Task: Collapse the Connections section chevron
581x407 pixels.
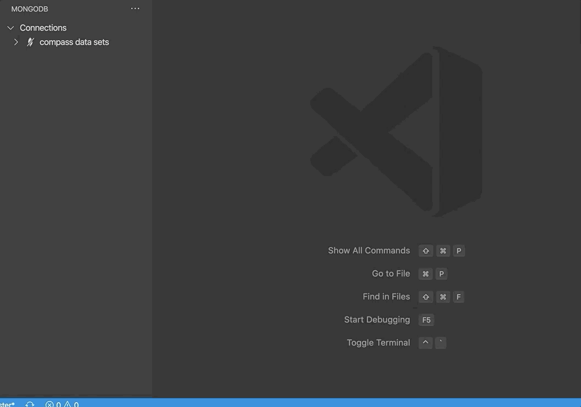Action: pyautogui.click(x=11, y=28)
